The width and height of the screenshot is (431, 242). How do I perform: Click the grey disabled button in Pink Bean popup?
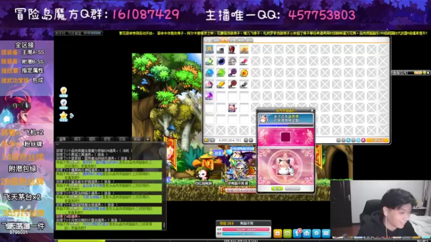click(293, 189)
